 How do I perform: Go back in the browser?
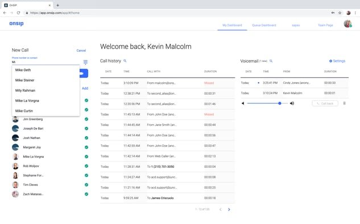coord(5,13)
